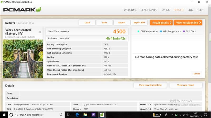Screen dimensions: 211x118
Task: Click the Load button
Action: [x=87, y=23]
